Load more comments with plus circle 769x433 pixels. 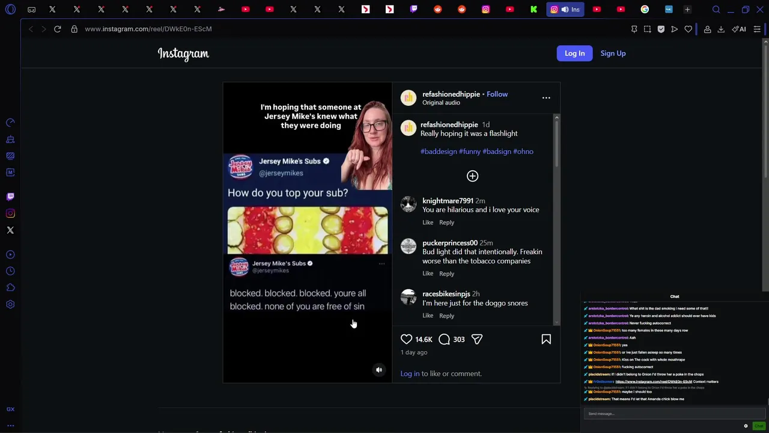click(472, 176)
